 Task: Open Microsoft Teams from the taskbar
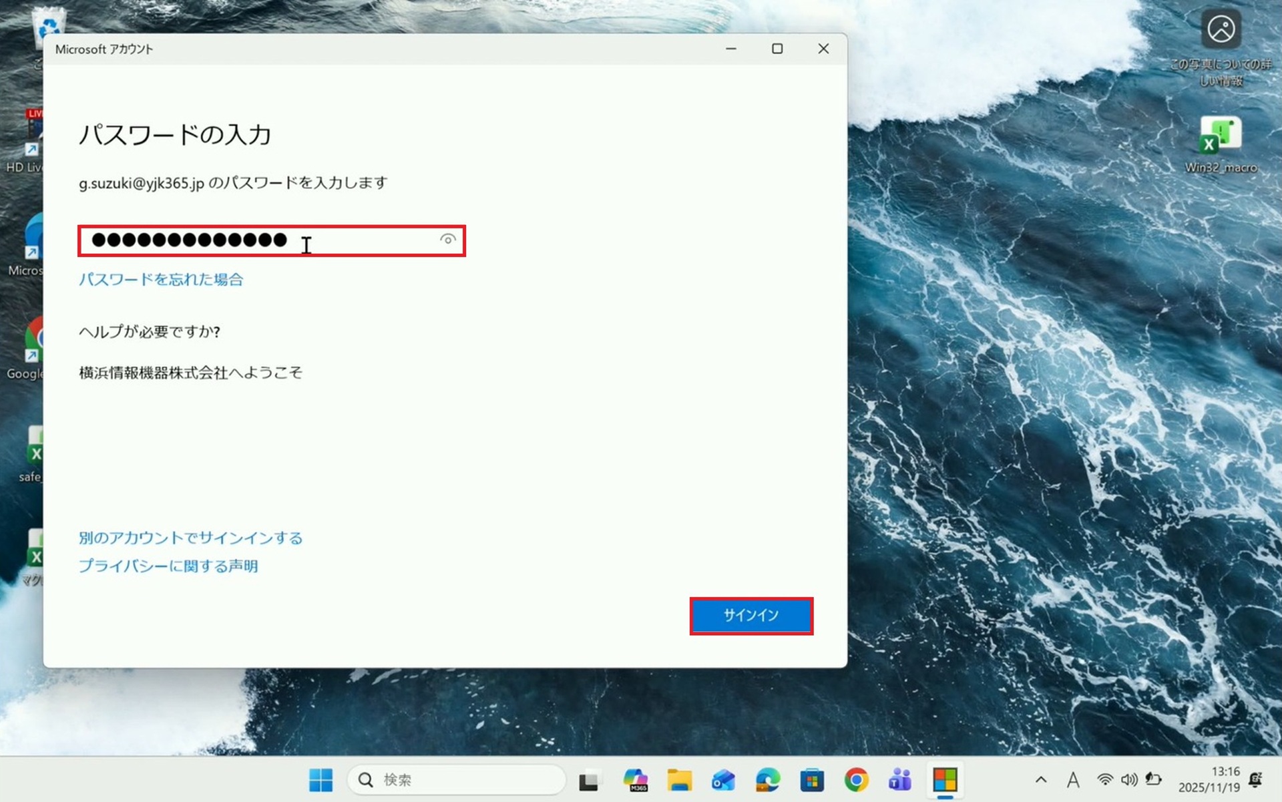tap(900, 779)
